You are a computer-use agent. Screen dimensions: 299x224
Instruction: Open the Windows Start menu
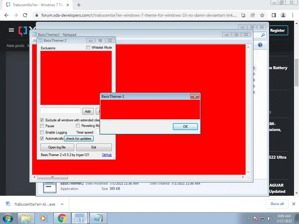tap(8, 218)
